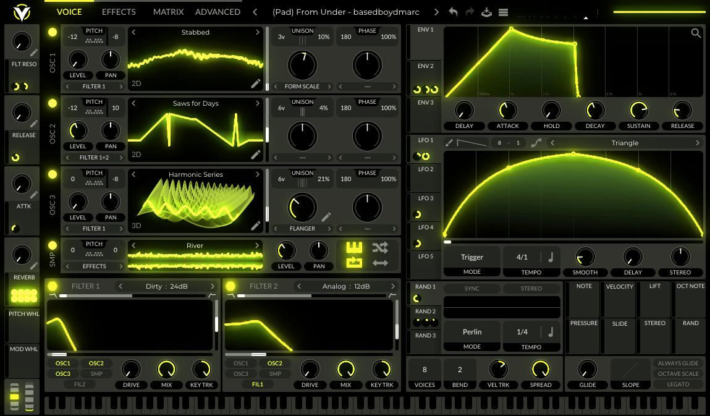The height and width of the screenshot is (416, 710).
Task: Edit the Stabbed wavetable with pencil icon
Action: (256, 83)
